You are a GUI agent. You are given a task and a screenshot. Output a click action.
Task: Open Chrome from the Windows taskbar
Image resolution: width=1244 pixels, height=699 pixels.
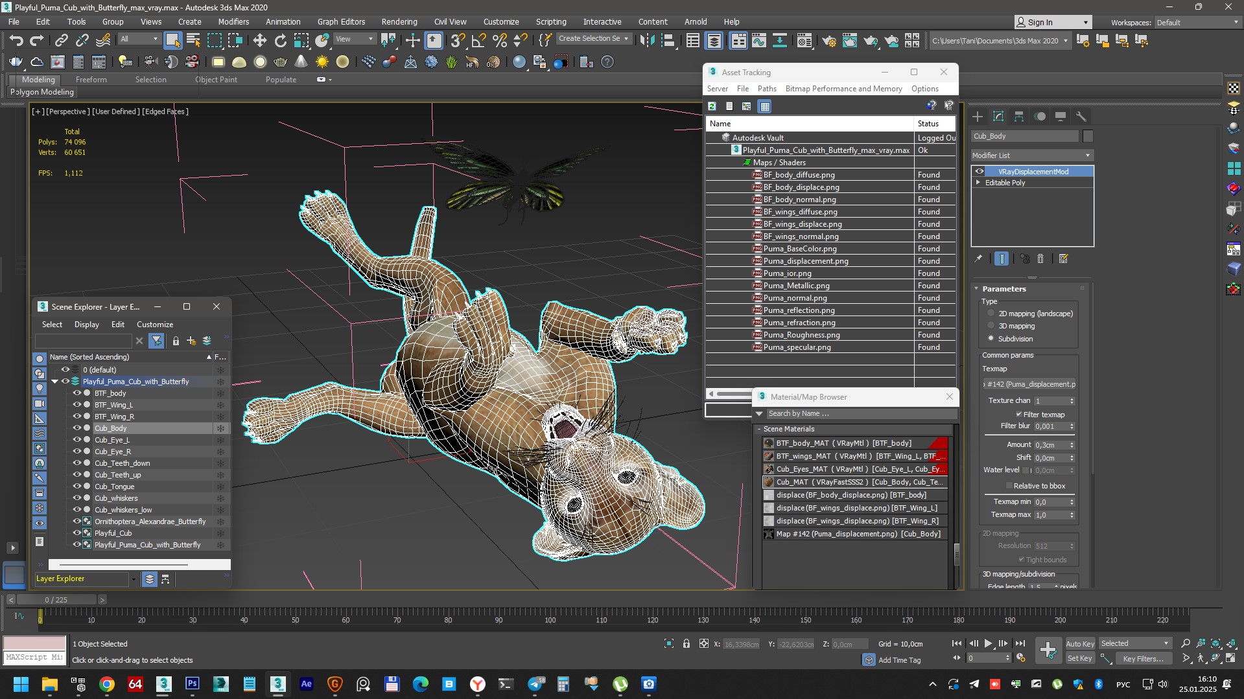(x=107, y=684)
